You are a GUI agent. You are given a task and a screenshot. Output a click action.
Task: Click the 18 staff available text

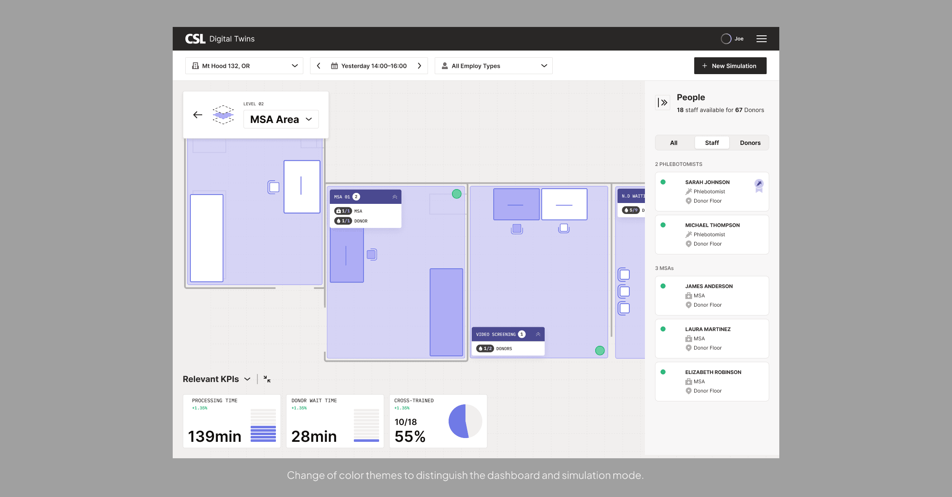tap(720, 110)
